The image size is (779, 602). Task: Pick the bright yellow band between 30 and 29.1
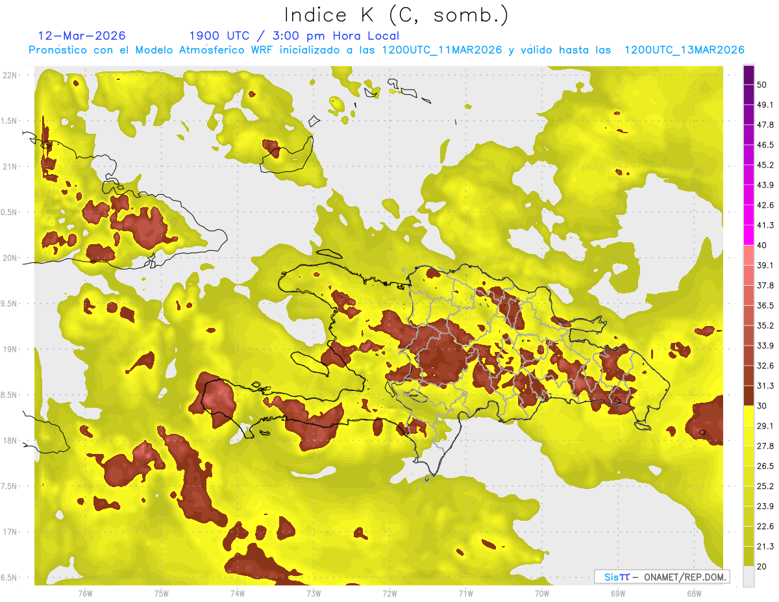[748, 416]
